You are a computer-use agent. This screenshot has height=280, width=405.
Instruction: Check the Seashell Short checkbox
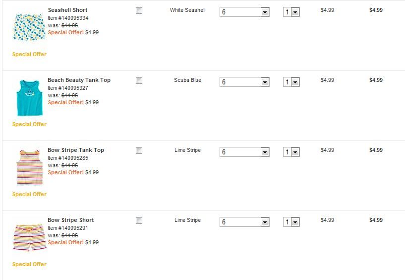139,10
